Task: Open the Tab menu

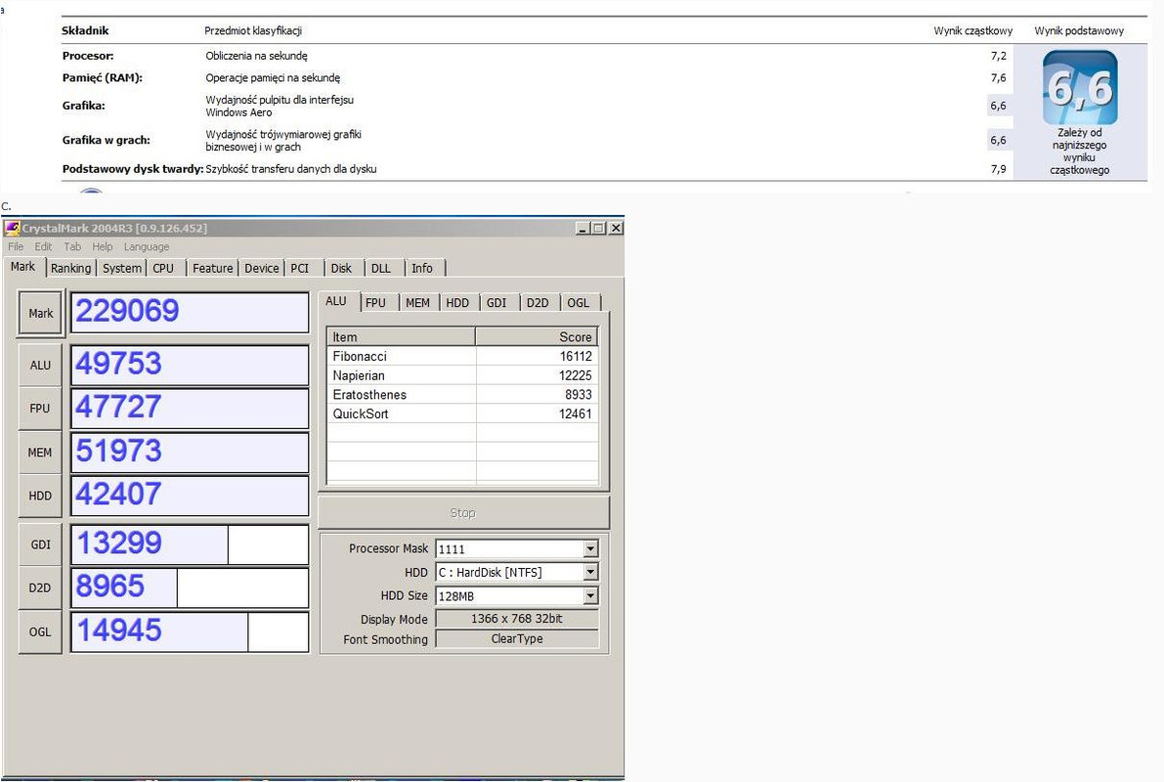Action: pos(72,246)
